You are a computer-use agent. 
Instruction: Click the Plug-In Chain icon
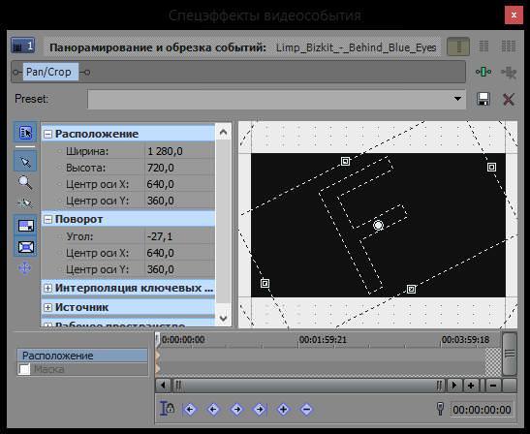(x=483, y=72)
